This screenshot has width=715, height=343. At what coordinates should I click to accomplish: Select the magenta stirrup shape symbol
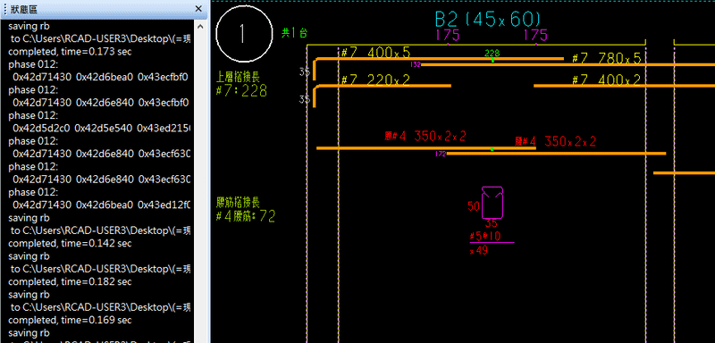pos(492,203)
